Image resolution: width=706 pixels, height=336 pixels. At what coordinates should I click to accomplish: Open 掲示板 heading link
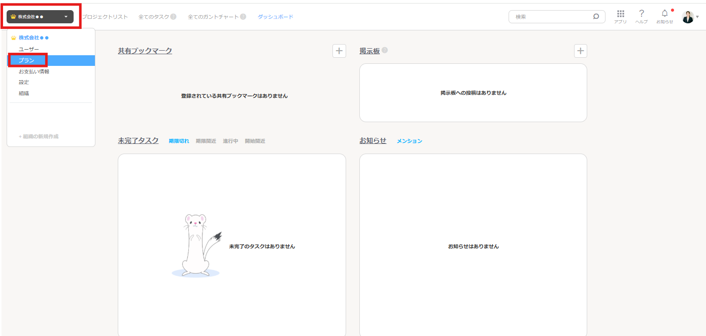pyautogui.click(x=369, y=51)
